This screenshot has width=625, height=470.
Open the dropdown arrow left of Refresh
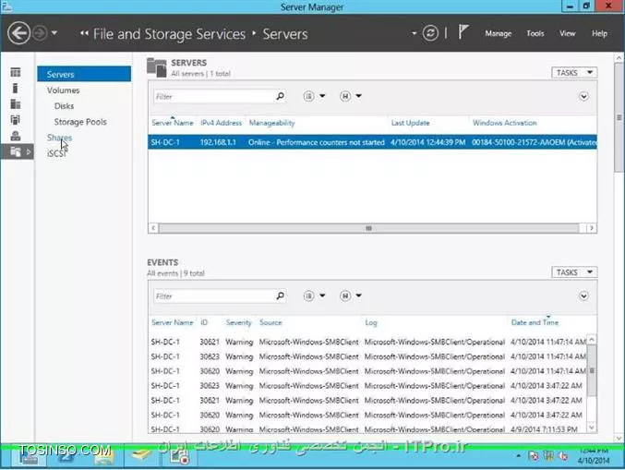pos(415,33)
